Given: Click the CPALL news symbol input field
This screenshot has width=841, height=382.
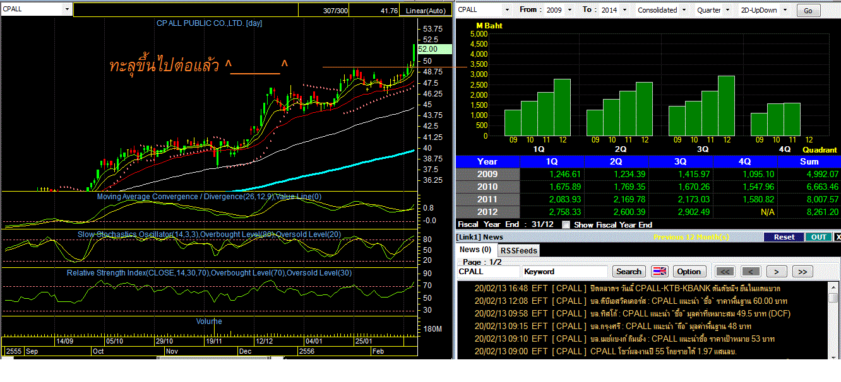Looking at the screenshot, I should pyautogui.click(x=489, y=272).
